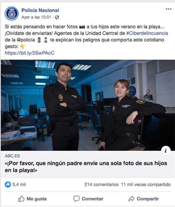The width and height of the screenshot is (175, 207).
Task: Click the info icon on article image
Action: [x=166, y=151]
